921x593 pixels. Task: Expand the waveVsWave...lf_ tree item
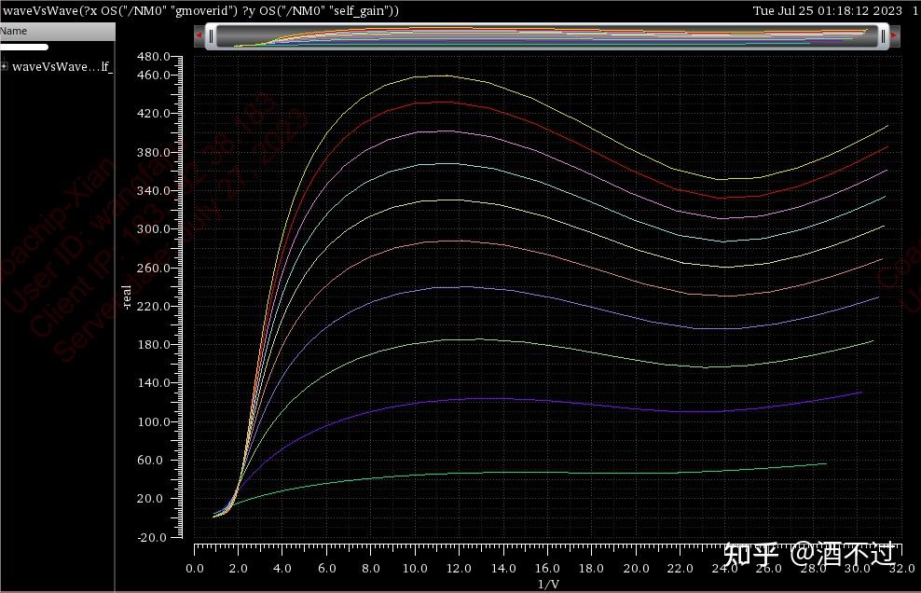(4, 66)
